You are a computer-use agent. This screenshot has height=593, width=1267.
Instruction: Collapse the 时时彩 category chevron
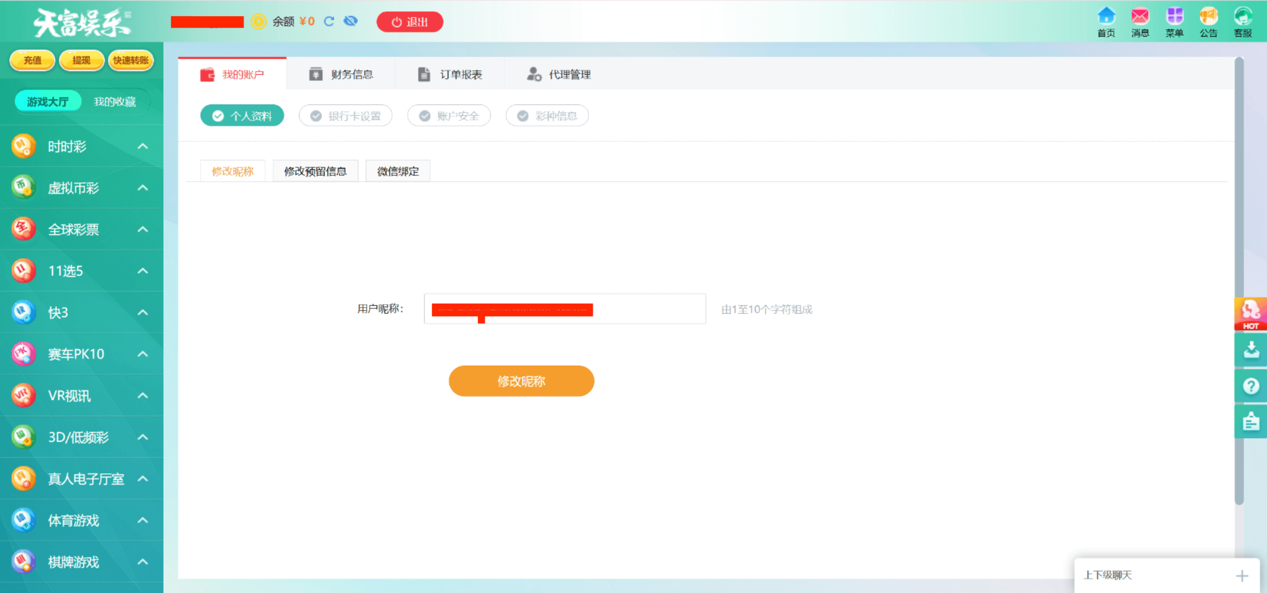143,146
